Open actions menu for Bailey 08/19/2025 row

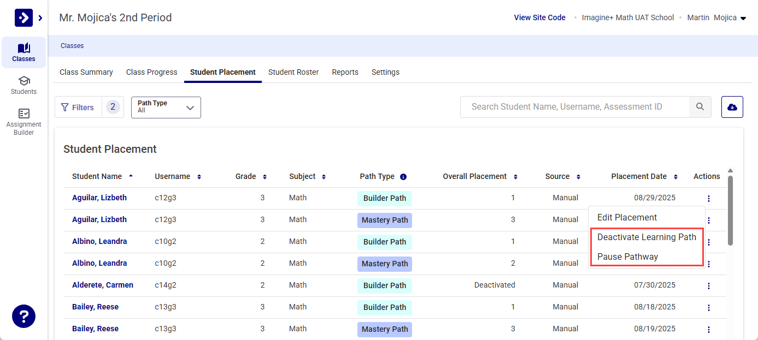click(709, 330)
